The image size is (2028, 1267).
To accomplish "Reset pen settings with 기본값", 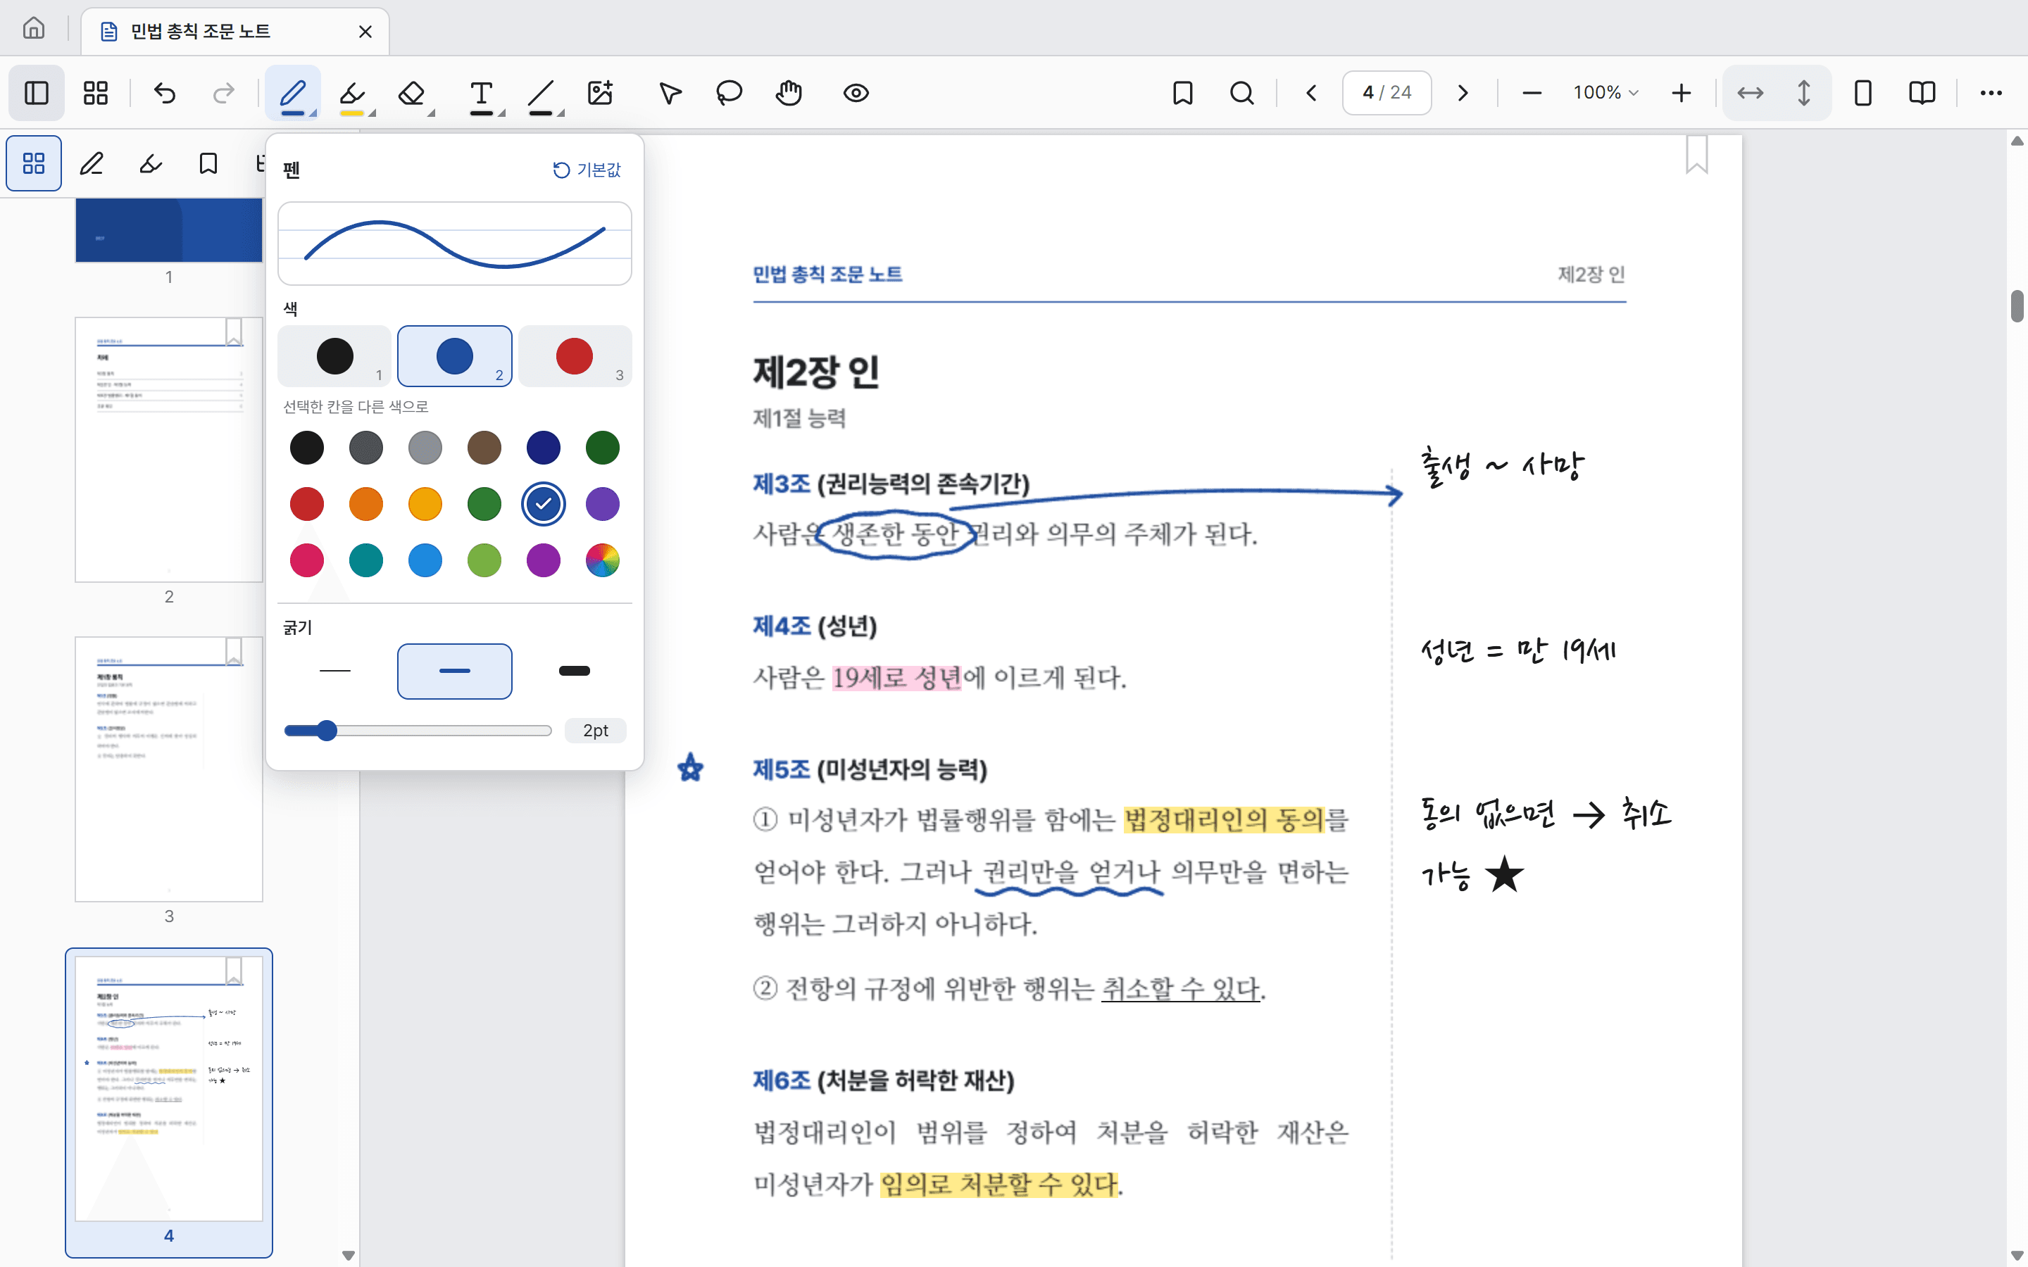I will (587, 170).
